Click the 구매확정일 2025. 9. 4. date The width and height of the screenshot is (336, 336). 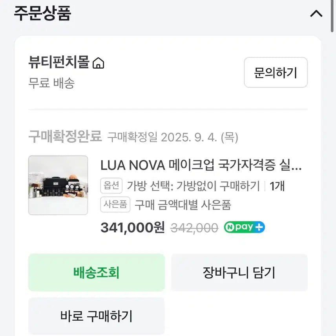coord(173,137)
